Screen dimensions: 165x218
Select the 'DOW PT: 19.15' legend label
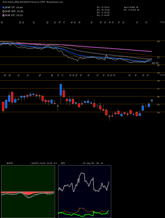[x=14, y=15]
